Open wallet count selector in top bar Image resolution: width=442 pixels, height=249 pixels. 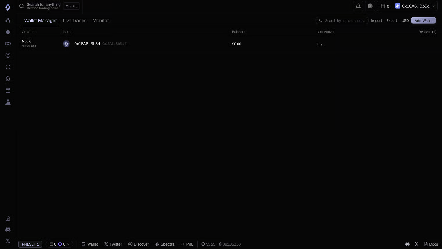pos(385,6)
